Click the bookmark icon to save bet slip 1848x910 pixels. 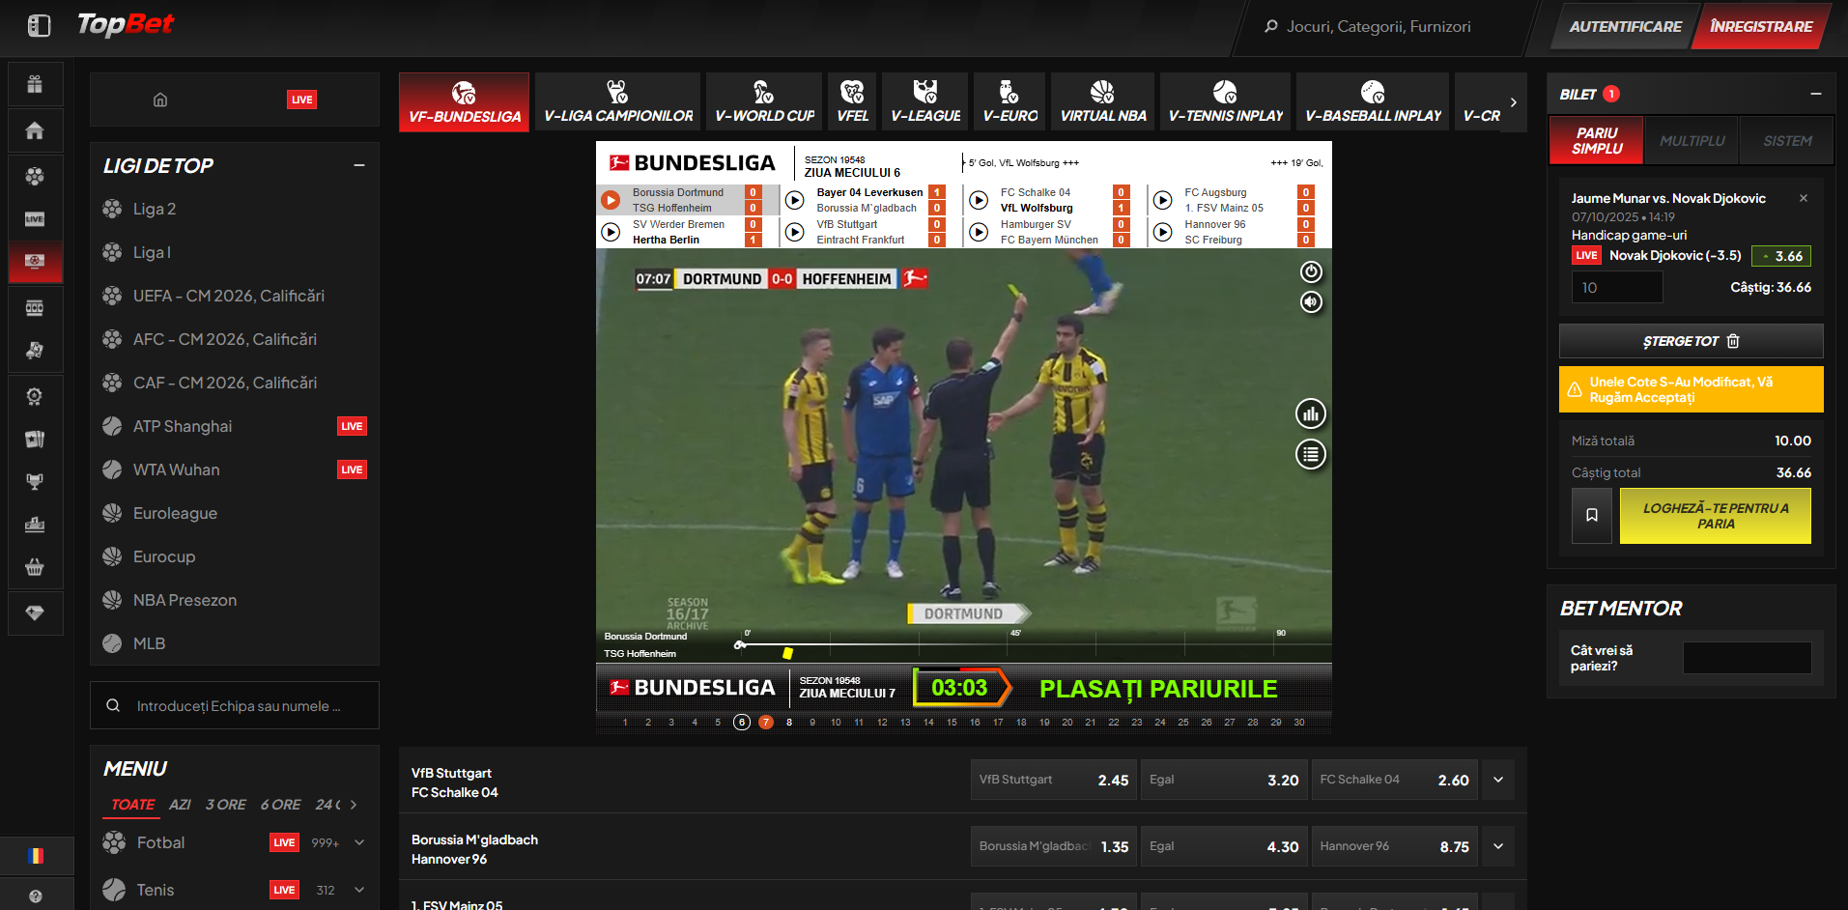1591,516
